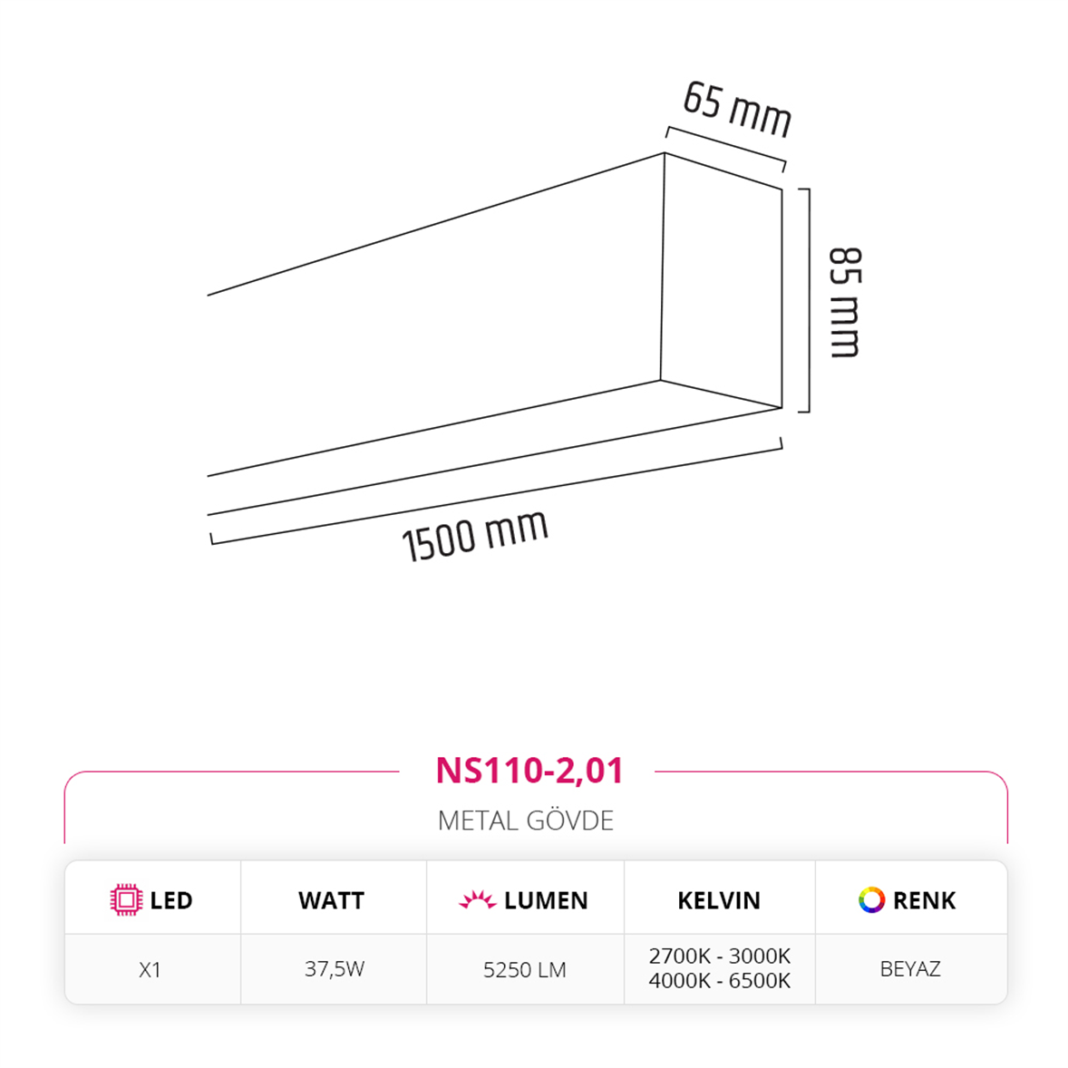The image size is (1068, 1068).
Task: Click the end face of the fixture drawing
Action: (722, 281)
